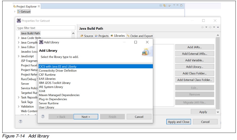Expand the Validation preferences node
This screenshot has width=237, height=140.
pyautogui.click(x=19, y=107)
